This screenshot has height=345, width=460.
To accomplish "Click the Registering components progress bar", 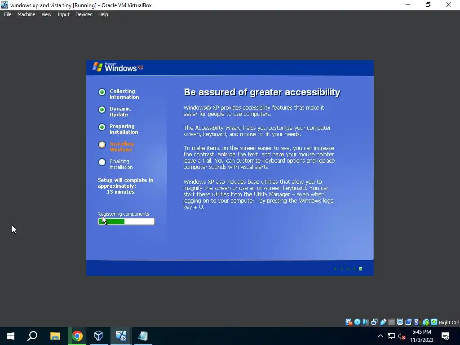I will (x=126, y=221).
